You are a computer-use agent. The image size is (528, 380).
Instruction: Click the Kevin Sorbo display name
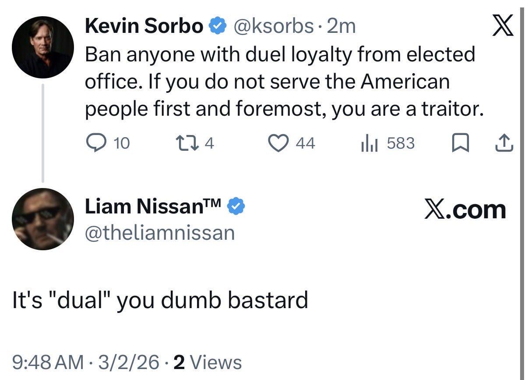(x=144, y=27)
